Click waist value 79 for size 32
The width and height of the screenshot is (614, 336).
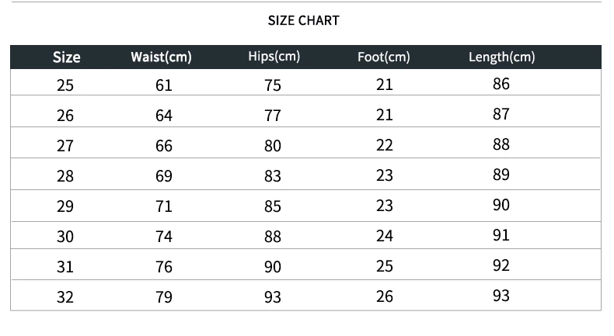point(163,297)
